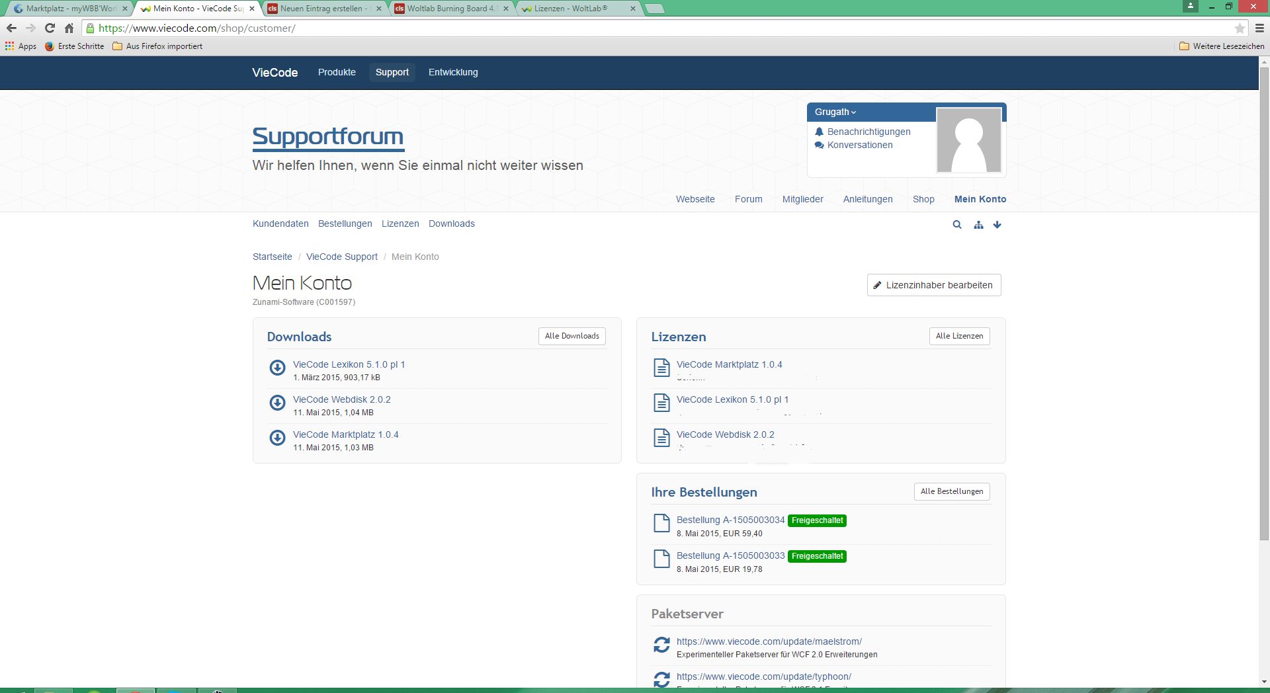Click the down arrow icon beside sitemap

point(997,225)
